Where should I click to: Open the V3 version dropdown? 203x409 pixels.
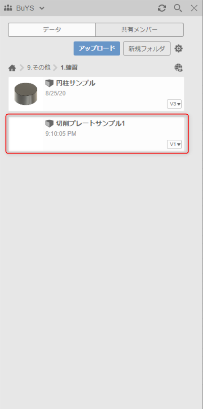tap(174, 104)
